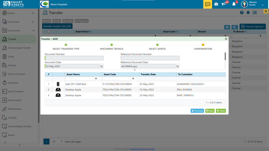Open the Acknowledge Transfer sidebar item
Viewport: 269px width, 151px height.
(x=18, y=48)
